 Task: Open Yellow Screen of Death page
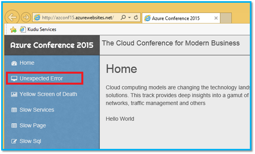click(48, 94)
